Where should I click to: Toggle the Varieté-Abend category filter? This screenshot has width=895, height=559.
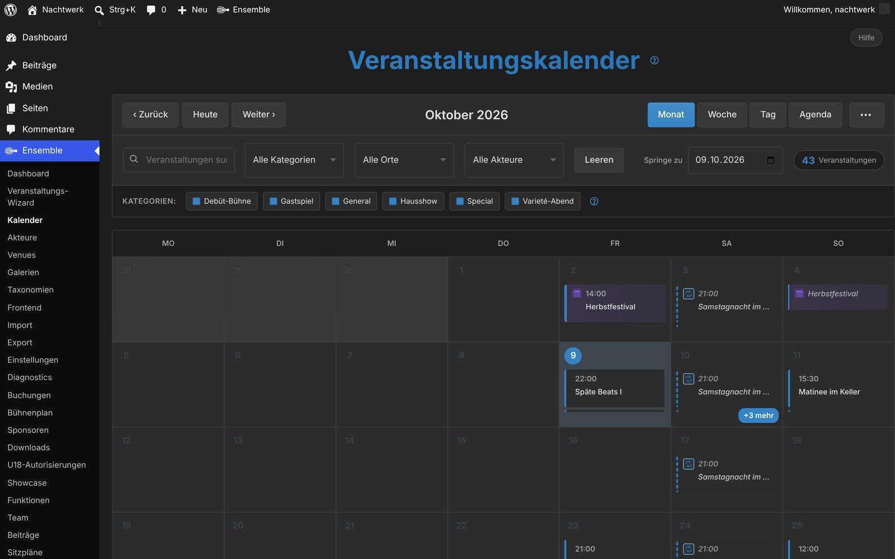543,201
